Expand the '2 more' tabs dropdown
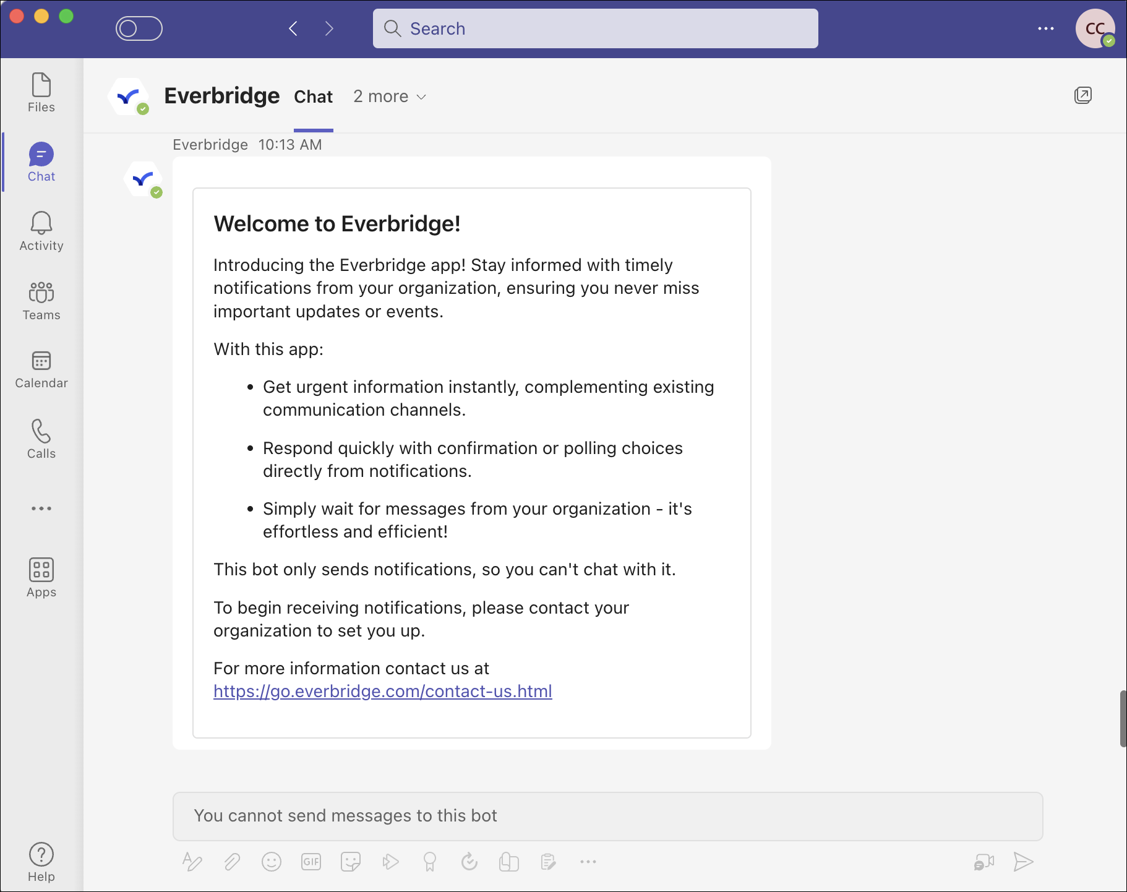Viewport: 1127px width, 892px height. [x=390, y=96]
